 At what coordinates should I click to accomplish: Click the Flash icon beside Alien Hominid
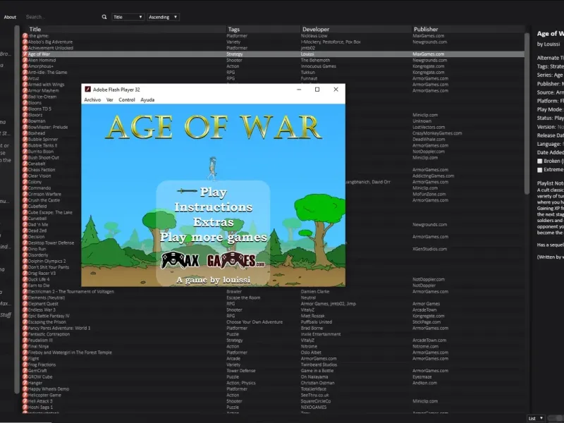click(x=25, y=60)
